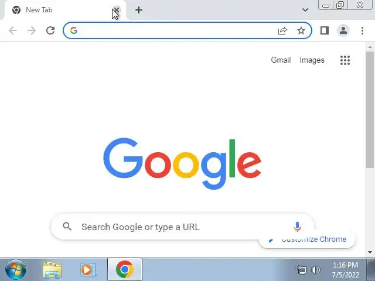Expand the tab search chevron
Screen dimensions: 375x281
coord(305,10)
